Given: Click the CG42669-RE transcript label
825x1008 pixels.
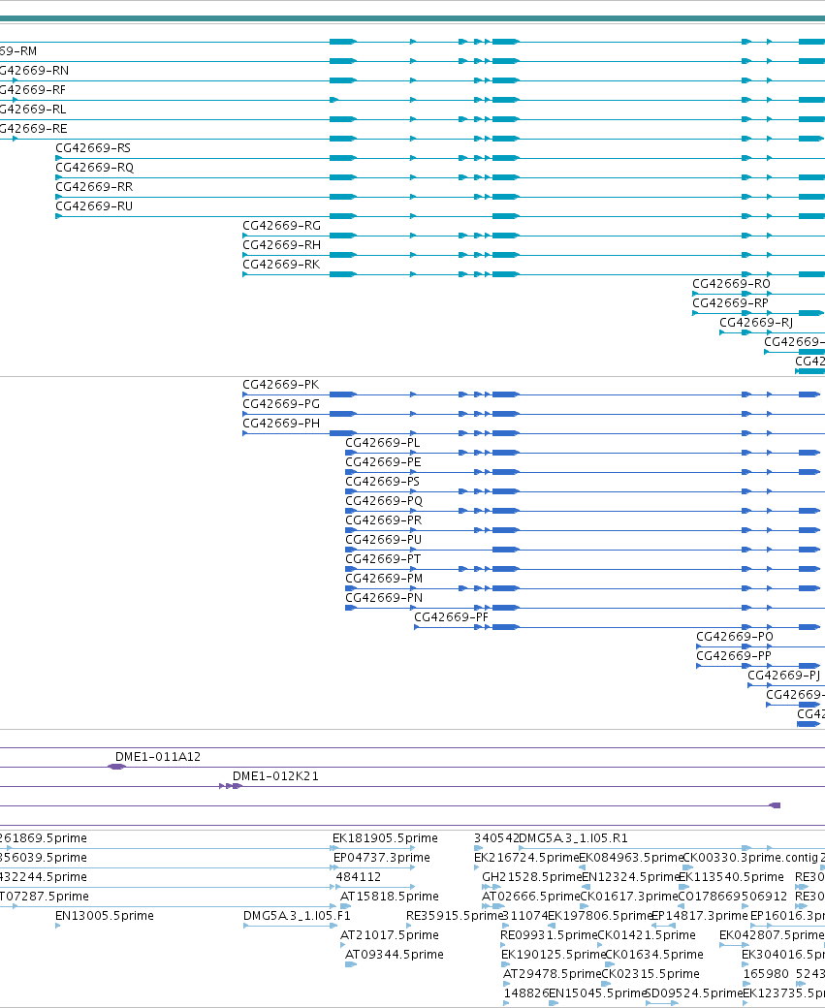Looking at the screenshot, I should 33,128.
